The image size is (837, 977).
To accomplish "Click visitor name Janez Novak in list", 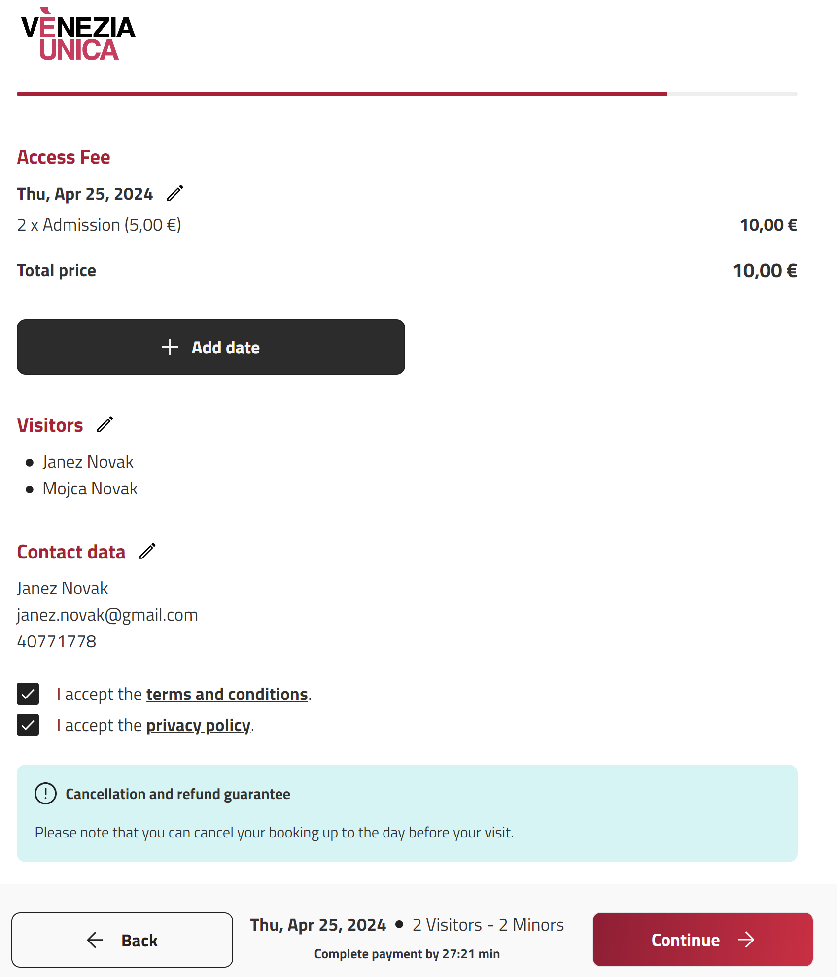I will 88,462.
